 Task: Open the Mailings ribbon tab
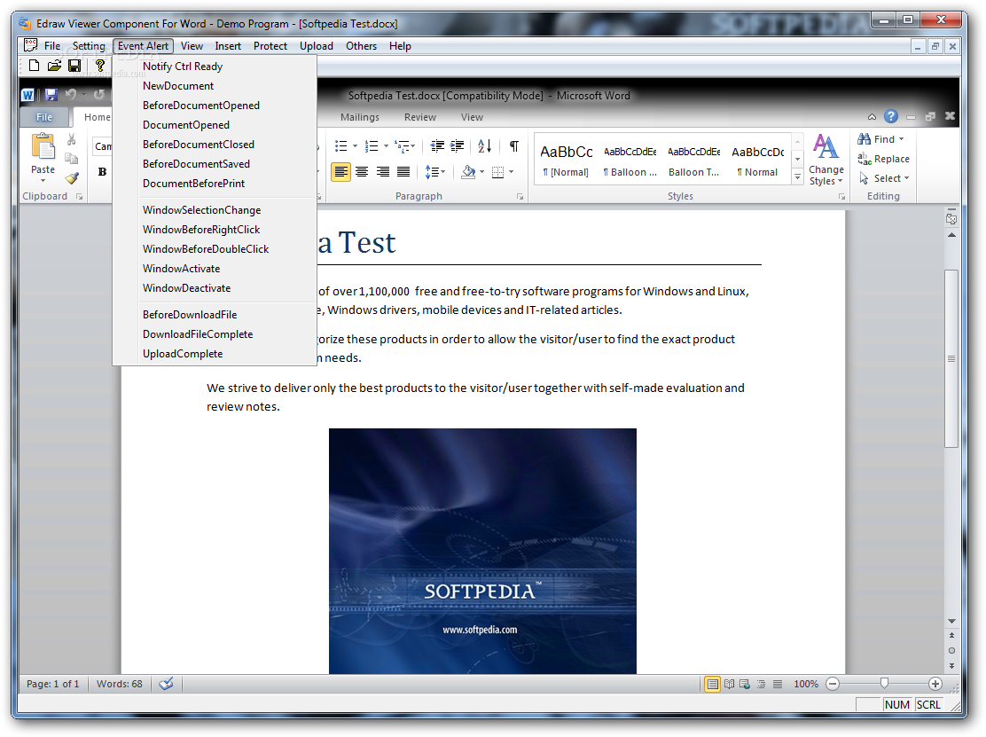(x=360, y=117)
